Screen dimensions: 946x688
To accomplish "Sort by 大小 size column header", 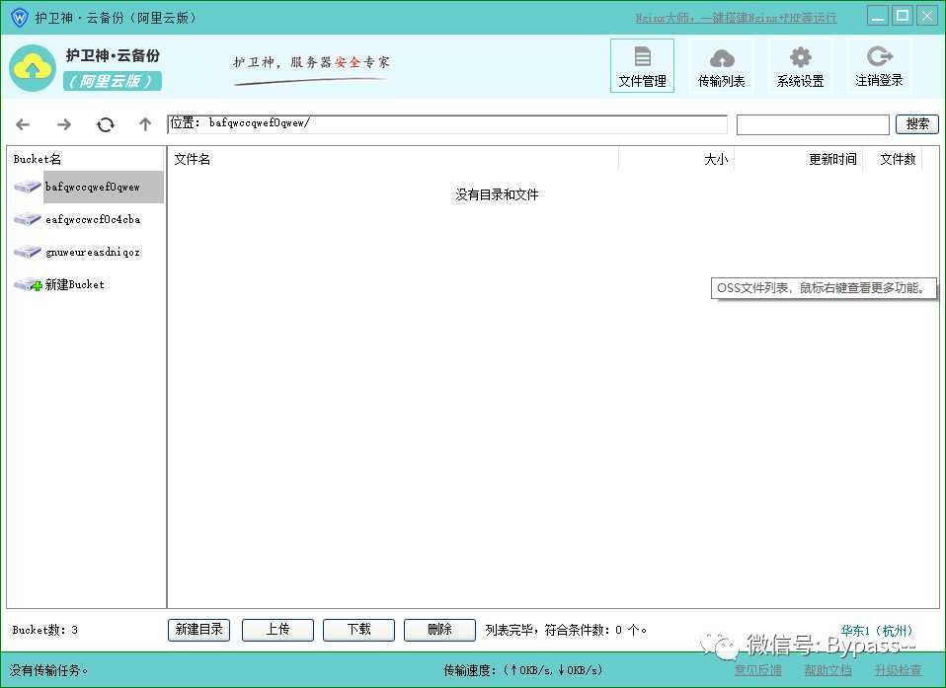I will 716,159.
